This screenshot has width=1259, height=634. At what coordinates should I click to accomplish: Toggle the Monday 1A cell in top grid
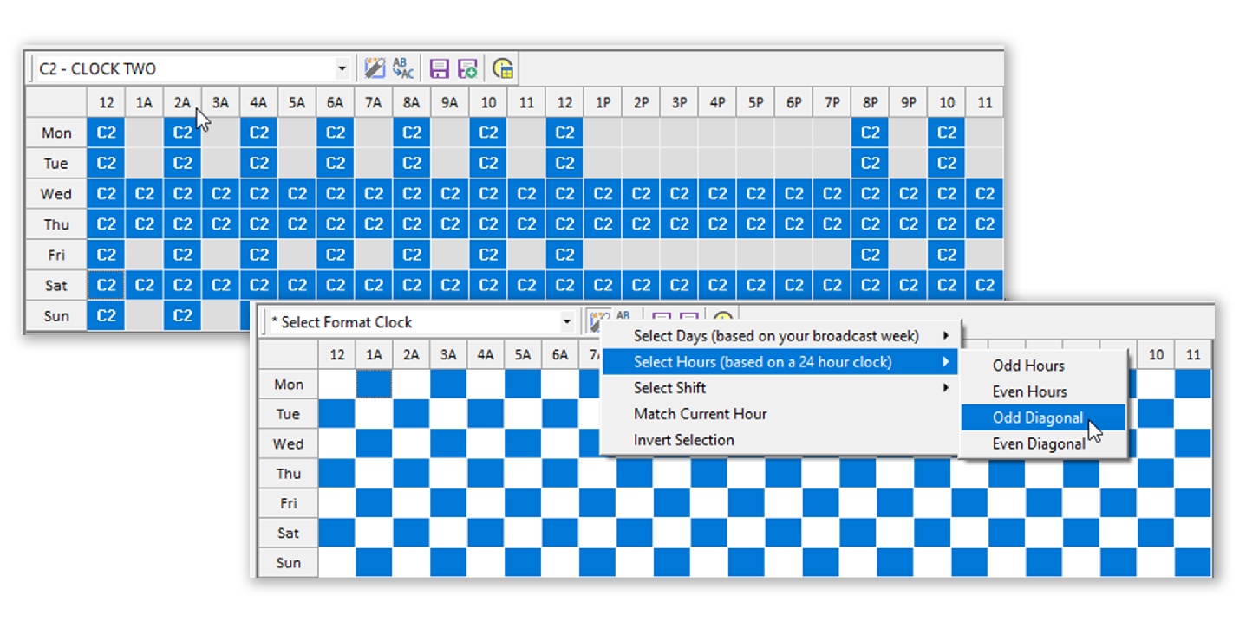(144, 133)
